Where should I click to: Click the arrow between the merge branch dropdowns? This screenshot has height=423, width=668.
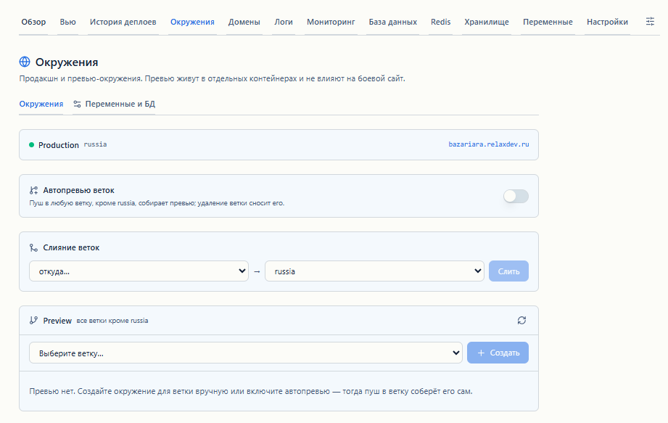[x=257, y=271]
